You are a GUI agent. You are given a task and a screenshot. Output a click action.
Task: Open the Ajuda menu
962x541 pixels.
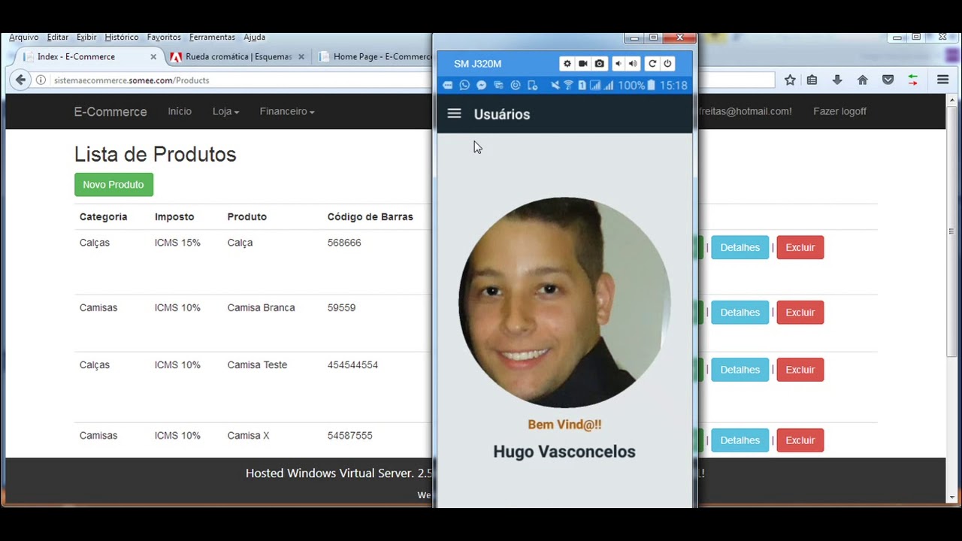coord(254,37)
